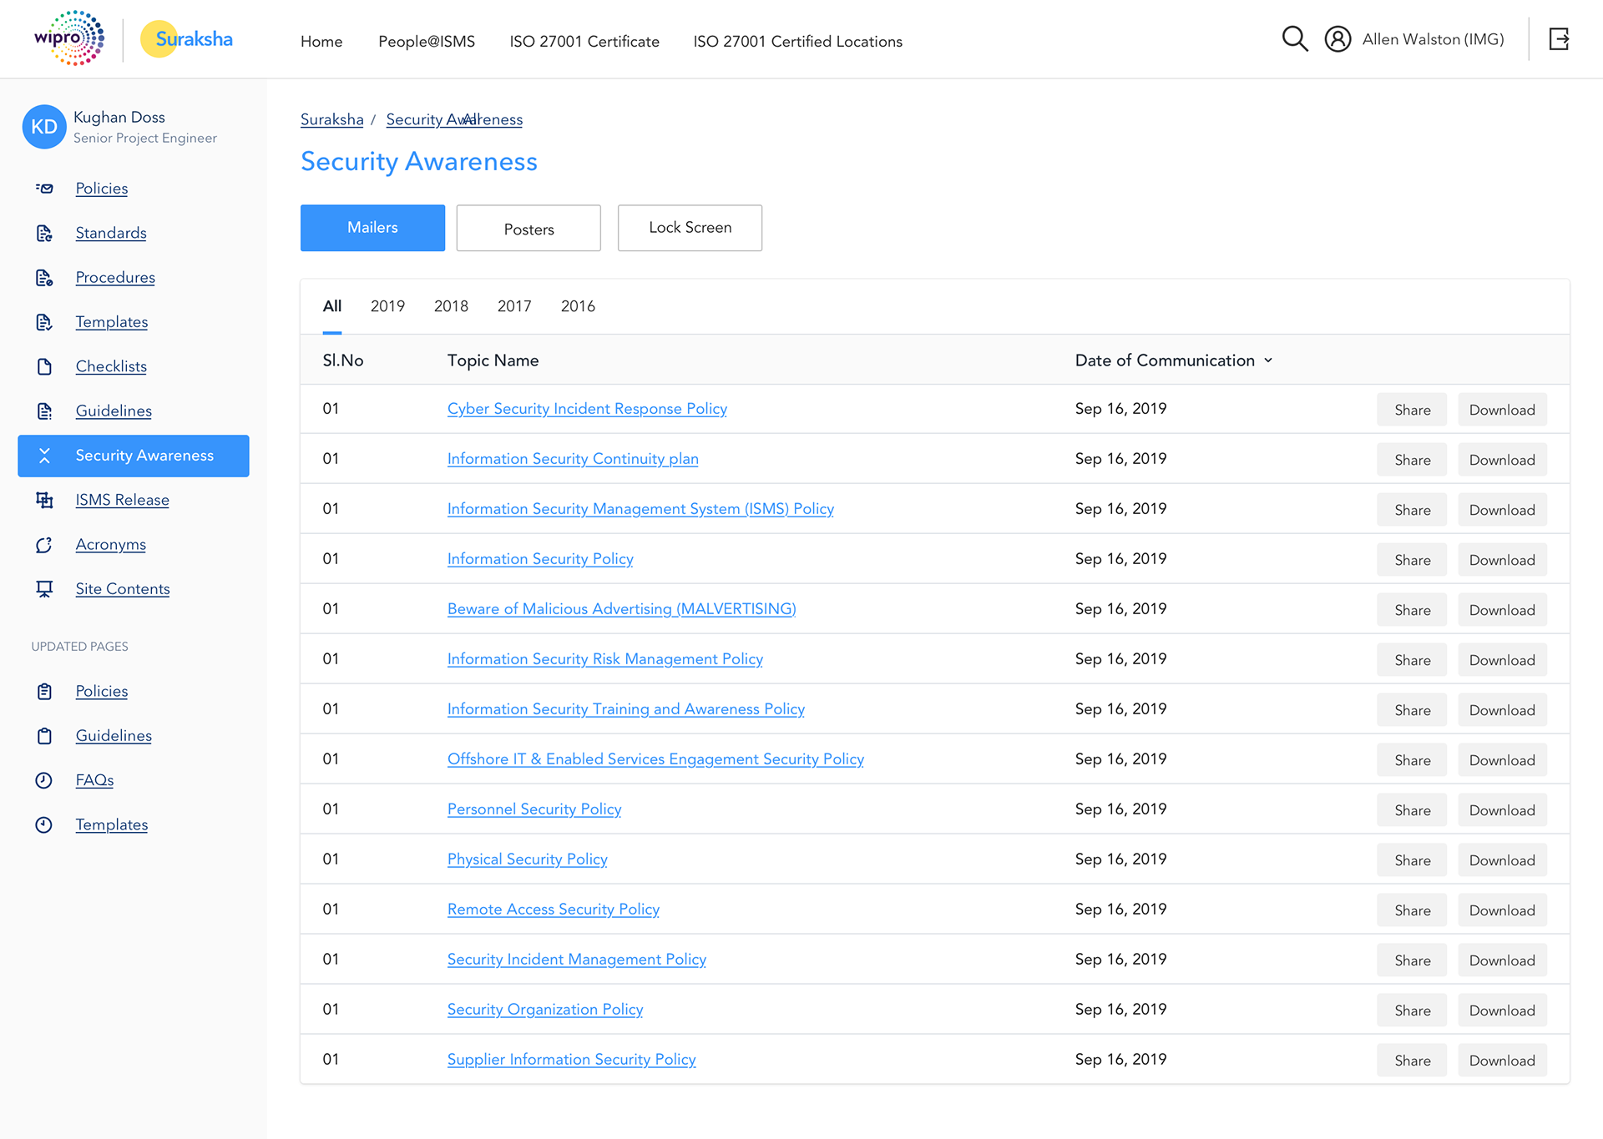Viewport: 1603px width, 1139px height.
Task: Switch to the Posters tab
Action: pos(528,229)
